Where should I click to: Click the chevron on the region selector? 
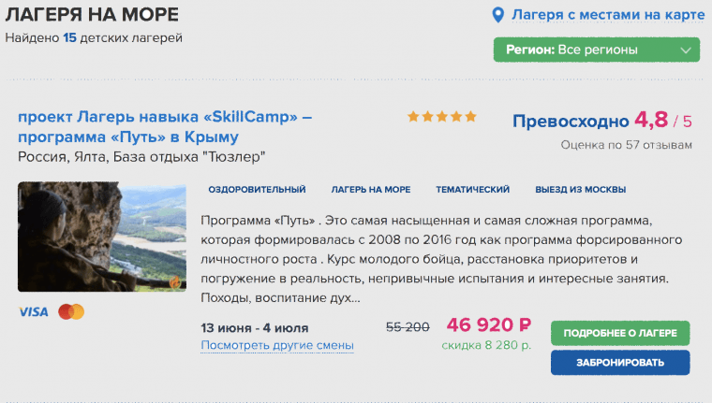coord(687,50)
